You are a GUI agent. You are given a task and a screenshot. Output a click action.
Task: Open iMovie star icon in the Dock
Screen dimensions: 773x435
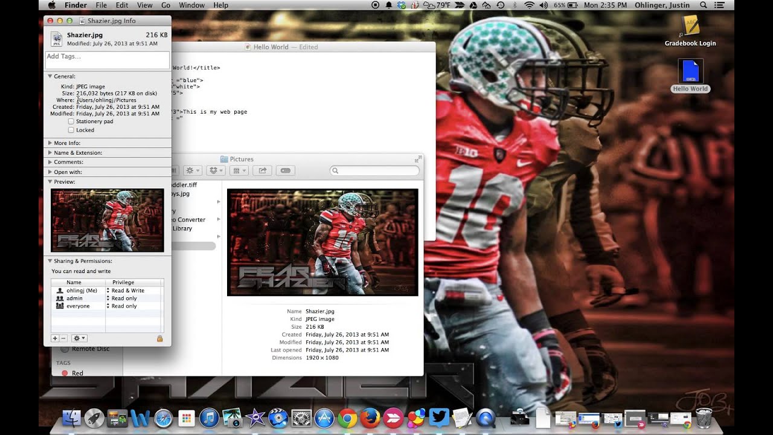pos(255,418)
